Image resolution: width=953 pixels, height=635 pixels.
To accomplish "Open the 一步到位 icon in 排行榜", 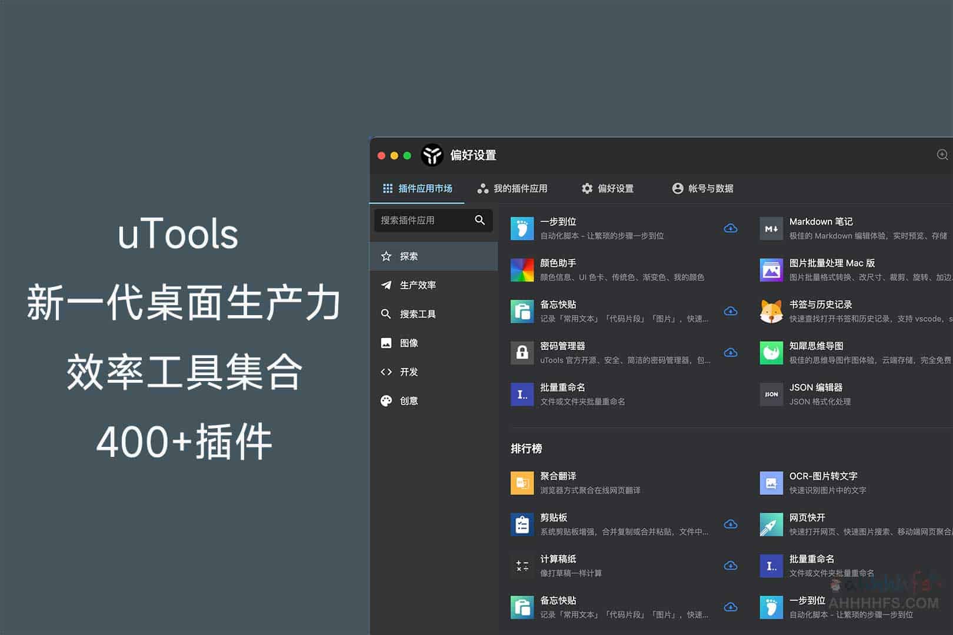I will (x=771, y=607).
